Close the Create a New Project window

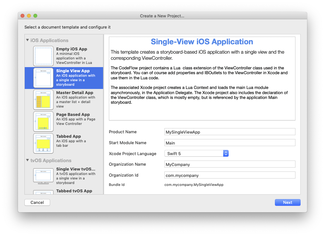[22, 16]
